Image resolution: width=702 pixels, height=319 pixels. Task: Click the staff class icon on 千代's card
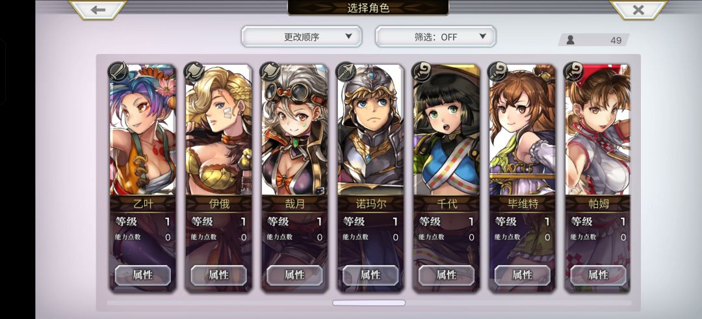coord(422,71)
